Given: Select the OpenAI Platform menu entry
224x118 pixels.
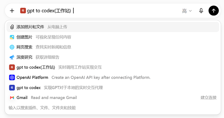Looking at the screenshot, I should click(113, 78).
